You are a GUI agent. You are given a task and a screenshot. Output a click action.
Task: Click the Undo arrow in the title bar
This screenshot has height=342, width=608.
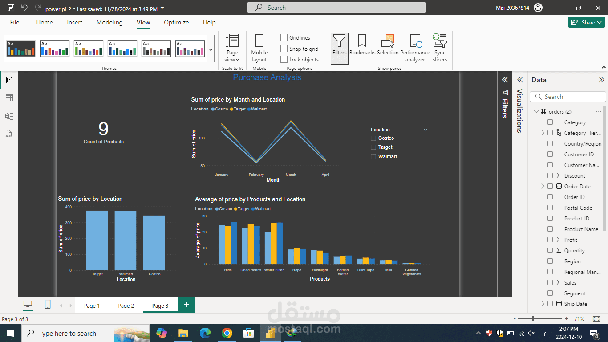tap(24, 8)
